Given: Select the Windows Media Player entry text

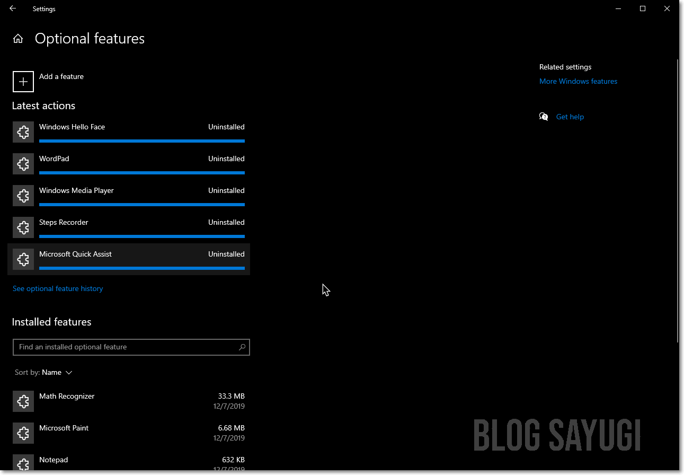Looking at the screenshot, I should 76,190.
